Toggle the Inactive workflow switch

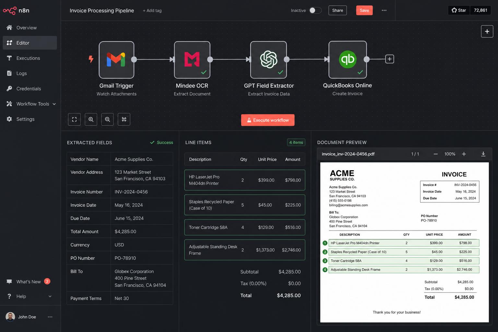click(315, 10)
